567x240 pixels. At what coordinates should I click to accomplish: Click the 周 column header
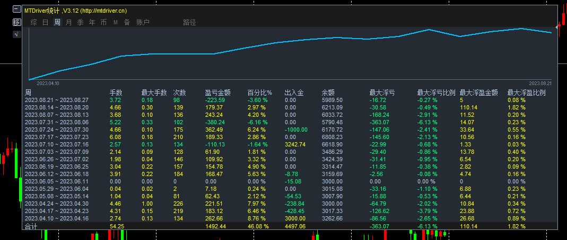click(x=28, y=93)
